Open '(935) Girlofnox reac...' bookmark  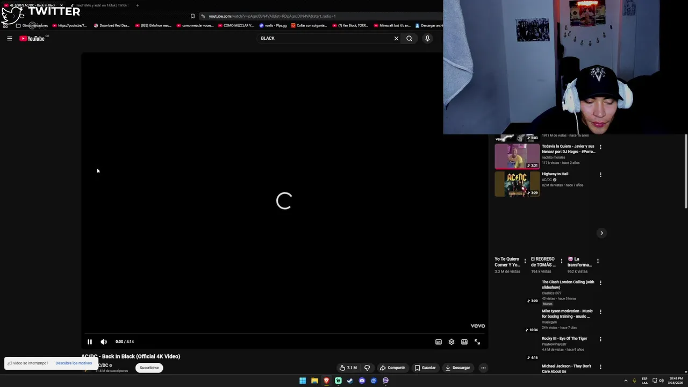point(153,25)
